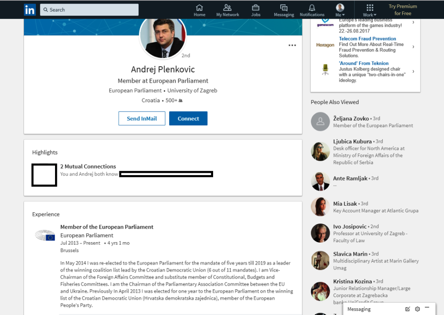Open 'Around' From Teknion ad

click(364, 64)
